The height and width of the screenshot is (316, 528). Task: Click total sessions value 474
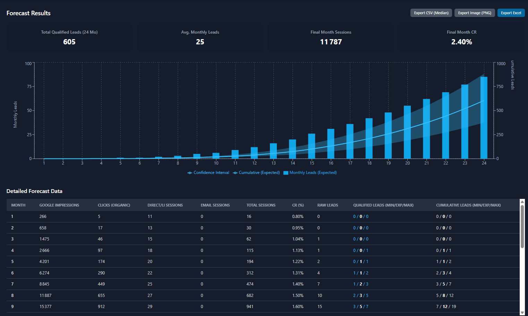click(250, 284)
